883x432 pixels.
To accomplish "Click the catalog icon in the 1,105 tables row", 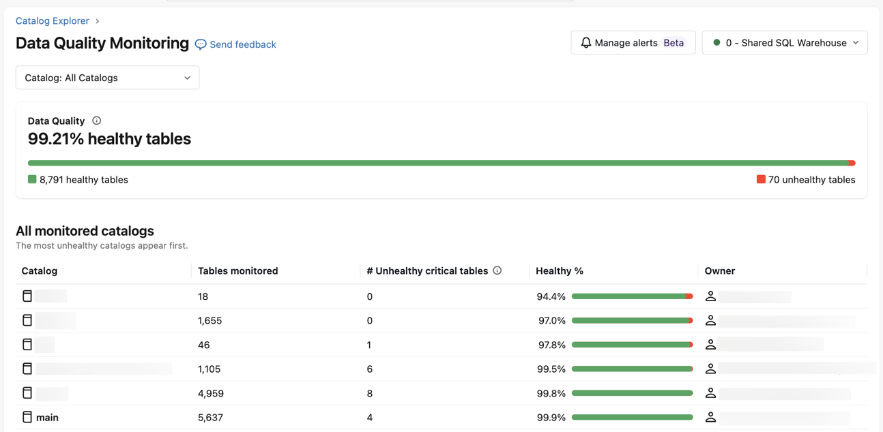I will [27, 369].
